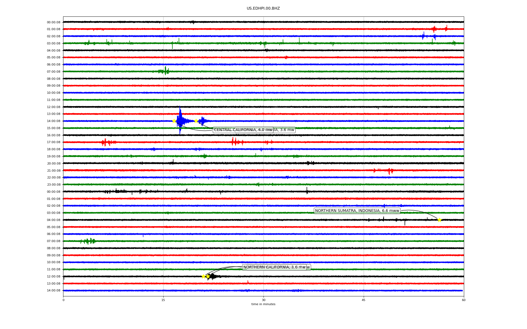Click the 15 tick label on x-axis

coord(163,300)
